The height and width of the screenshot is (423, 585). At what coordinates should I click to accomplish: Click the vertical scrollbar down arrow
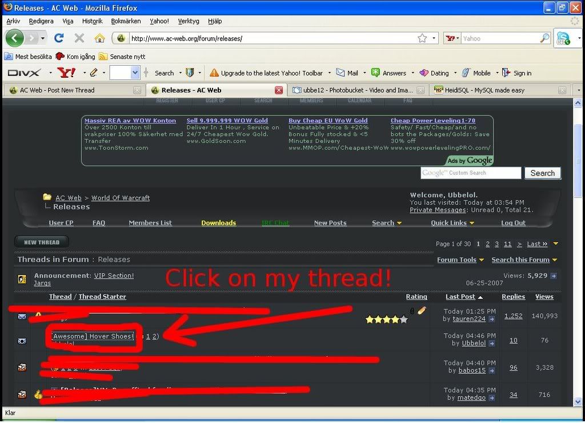pyautogui.click(x=578, y=402)
